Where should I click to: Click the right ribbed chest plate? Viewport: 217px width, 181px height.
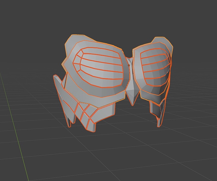click(155, 67)
